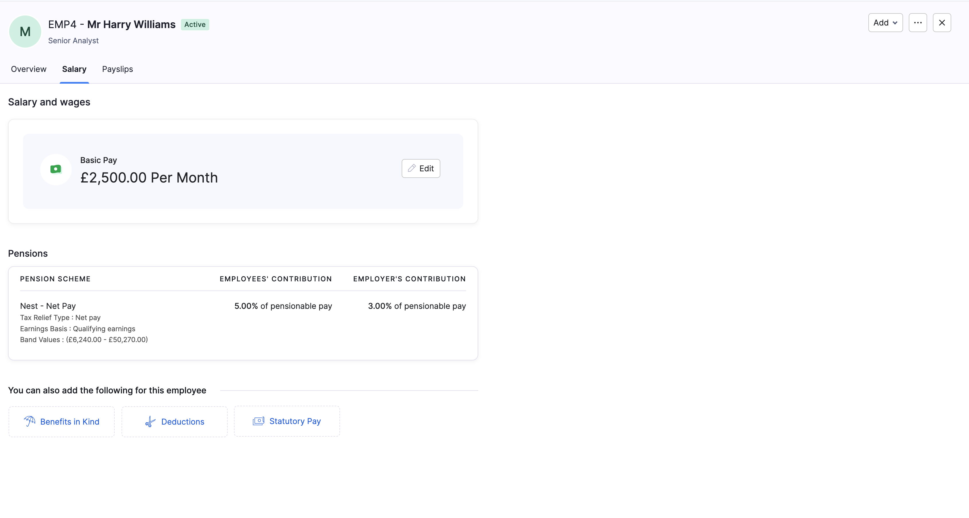This screenshot has width=969, height=518.
Task: Click the £2,500.00 Per Month amount
Action: (x=149, y=177)
